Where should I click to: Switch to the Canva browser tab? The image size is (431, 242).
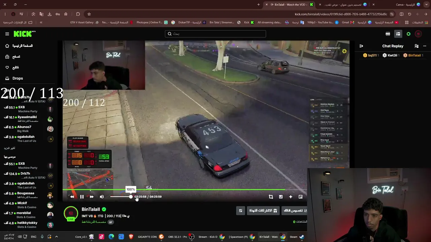click(x=400, y=5)
